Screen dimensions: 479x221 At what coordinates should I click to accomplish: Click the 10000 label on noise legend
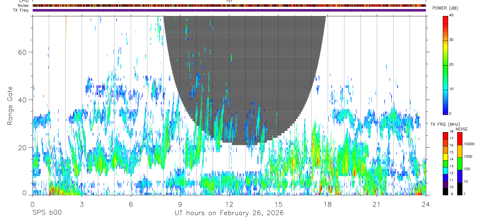tap(469, 144)
